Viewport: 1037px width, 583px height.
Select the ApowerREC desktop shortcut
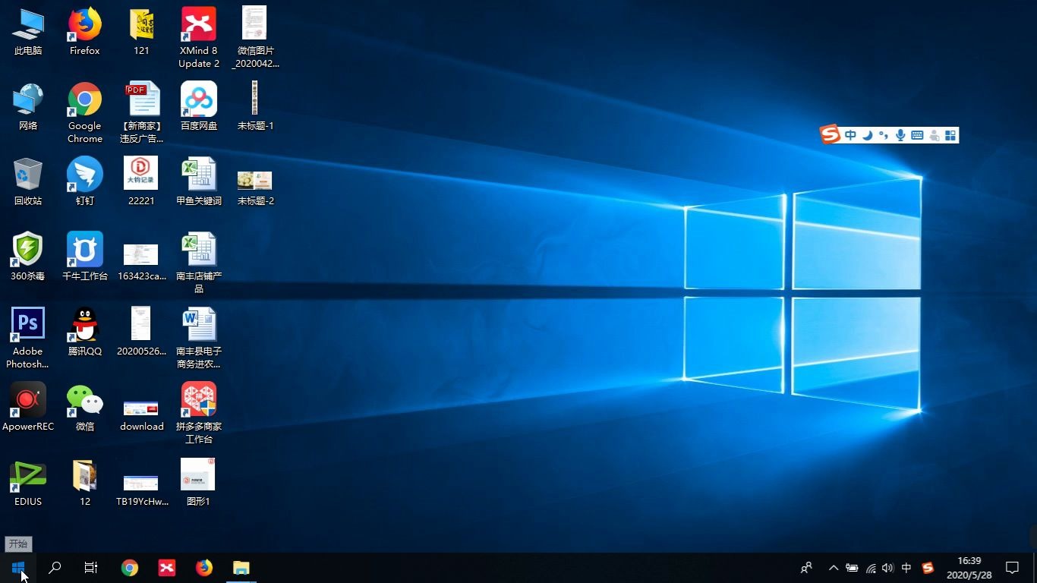click(28, 408)
